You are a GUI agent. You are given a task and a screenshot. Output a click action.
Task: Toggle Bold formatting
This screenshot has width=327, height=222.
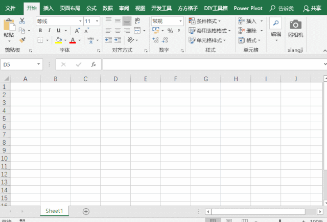coord(40,31)
